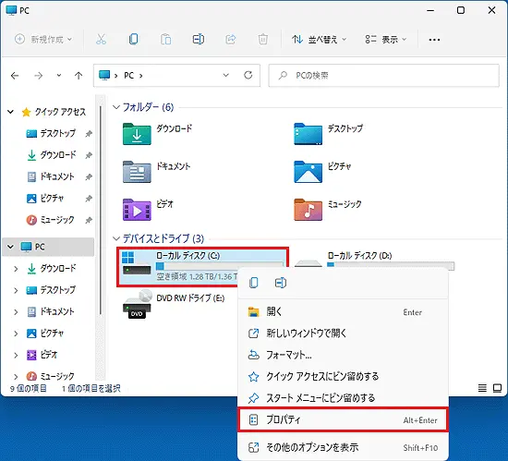Click the copy icon in the toolbar
The image size is (508, 461).
pos(134,39)
